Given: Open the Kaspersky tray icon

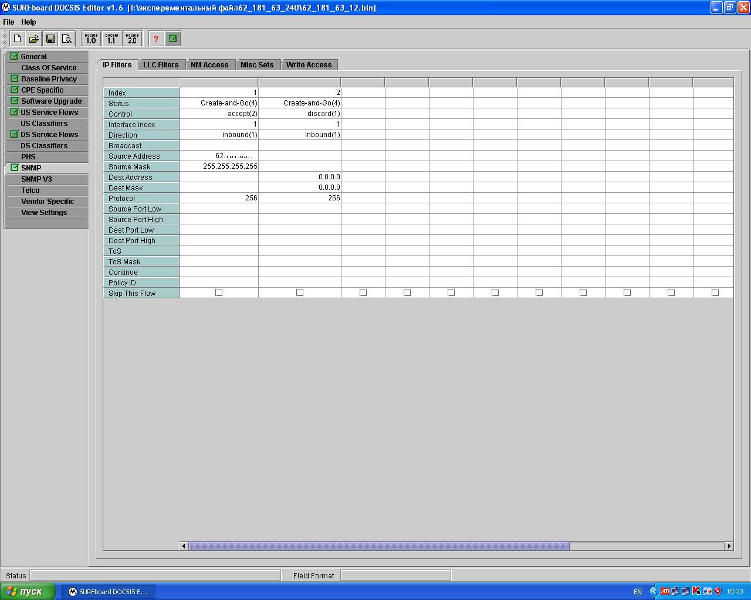Looking at the screenshot, I should click(696, 591).
